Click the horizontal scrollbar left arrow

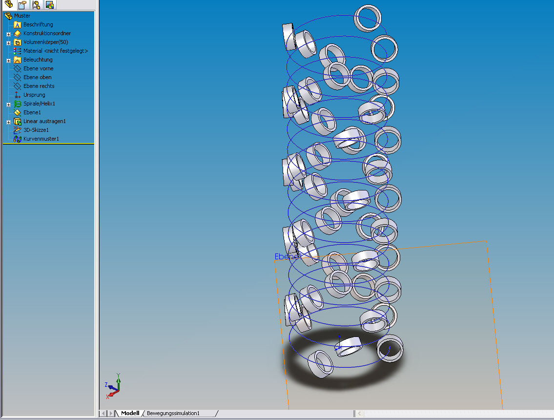pos(359,413)
